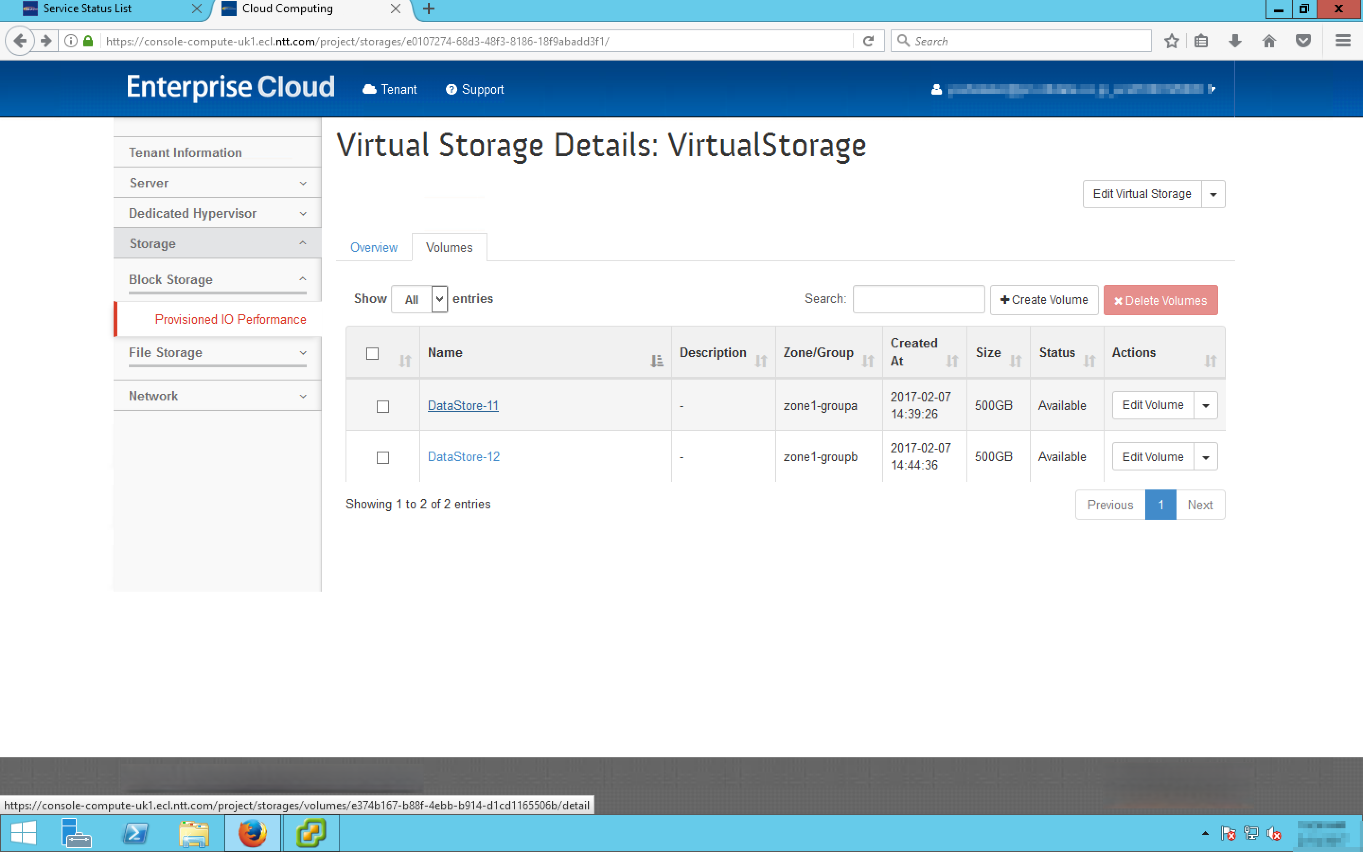Viewport: 1363px width, 852px height.
Task: Click the browser reload icon
Action: [868, 41]
